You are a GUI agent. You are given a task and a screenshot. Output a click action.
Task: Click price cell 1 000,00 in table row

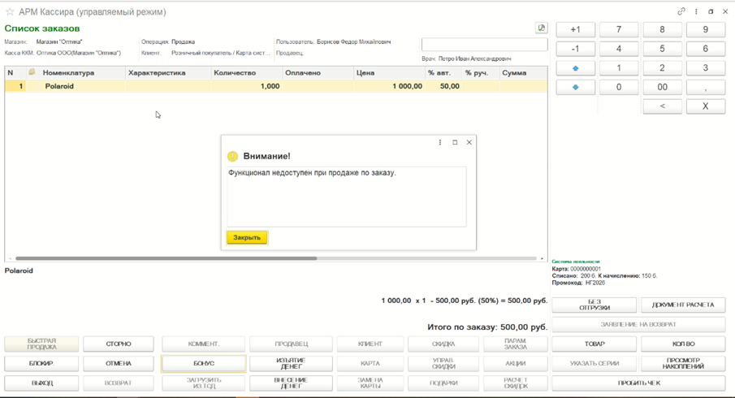(389, 86)
